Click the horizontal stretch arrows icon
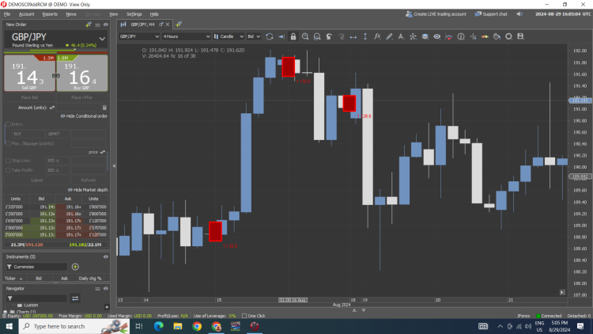Image resolution: width=593 pixels, height=334 pixels. click(353, 36)
